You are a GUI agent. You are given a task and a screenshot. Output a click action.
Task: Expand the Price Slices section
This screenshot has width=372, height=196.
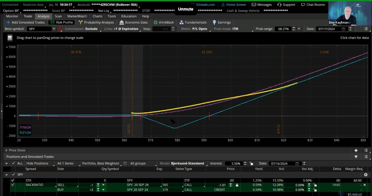(6, 150)
